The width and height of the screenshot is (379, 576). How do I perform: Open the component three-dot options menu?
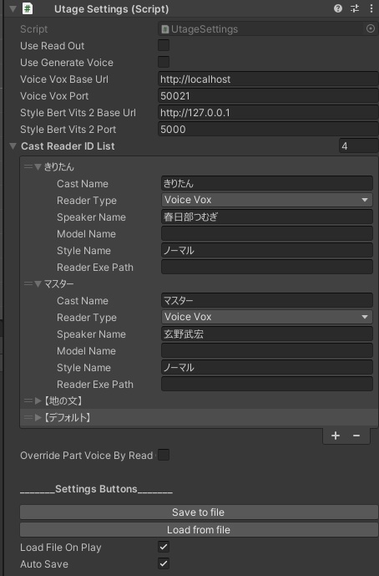pyautogui.click(x=371, y=8)
